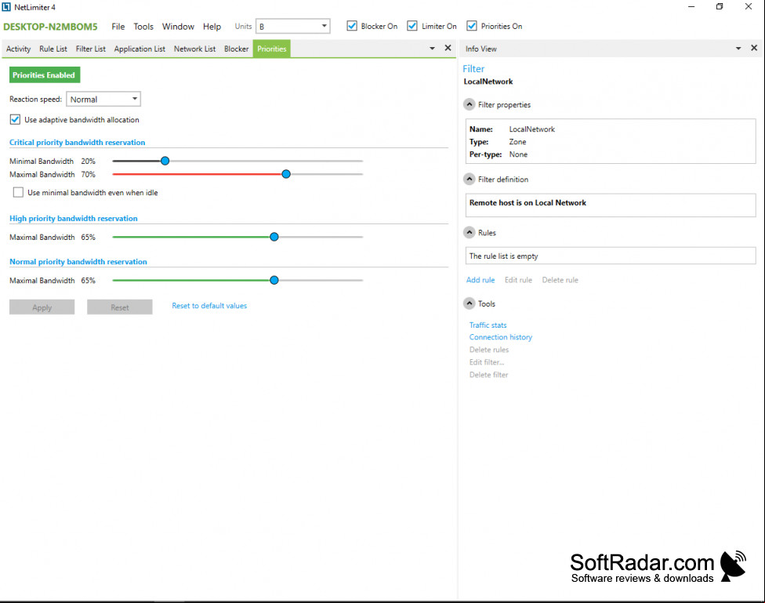Click the Normal priority Maximal Bandwidth slider handle
The image size is (765, 603).
pos(274,280)
